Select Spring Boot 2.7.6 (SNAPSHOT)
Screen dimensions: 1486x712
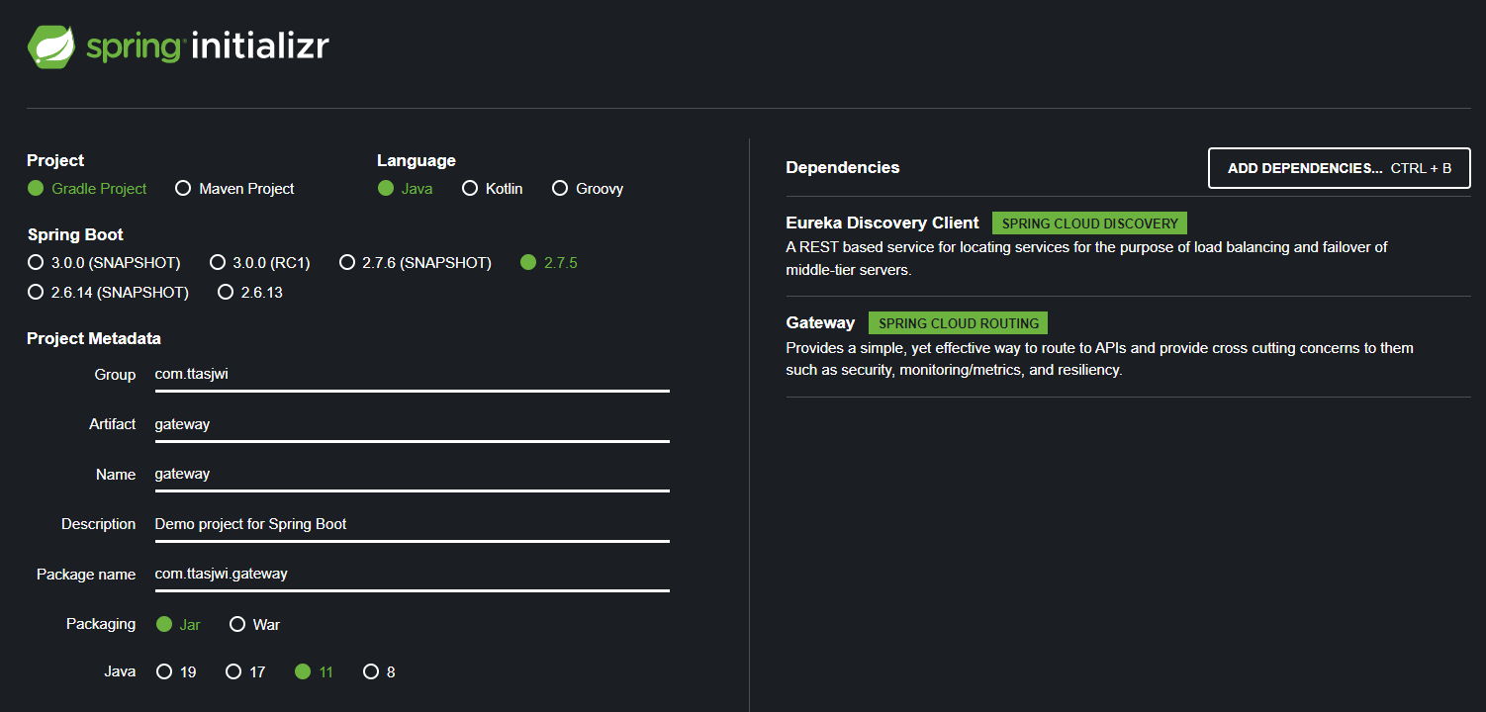[416, 262]
